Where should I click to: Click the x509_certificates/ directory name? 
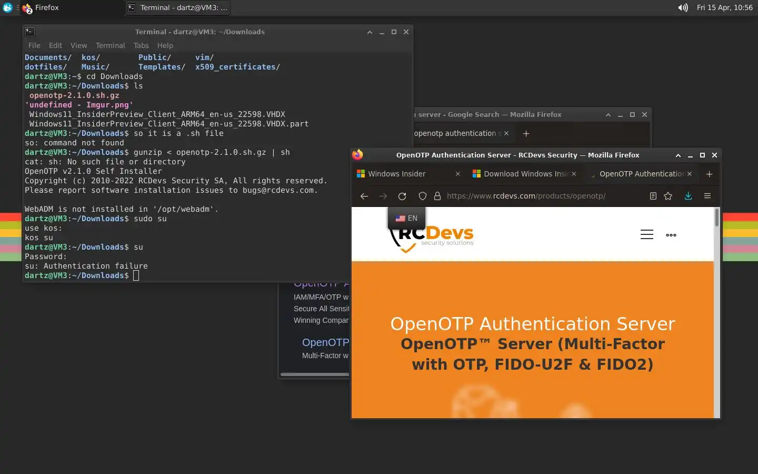coord(237,67)
